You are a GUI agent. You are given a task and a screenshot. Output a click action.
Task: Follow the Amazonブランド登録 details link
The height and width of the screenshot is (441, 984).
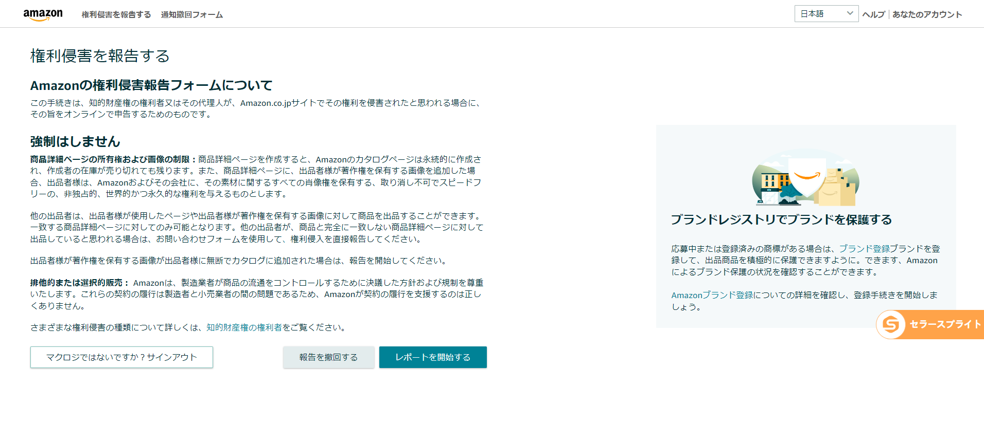[712, 295]
